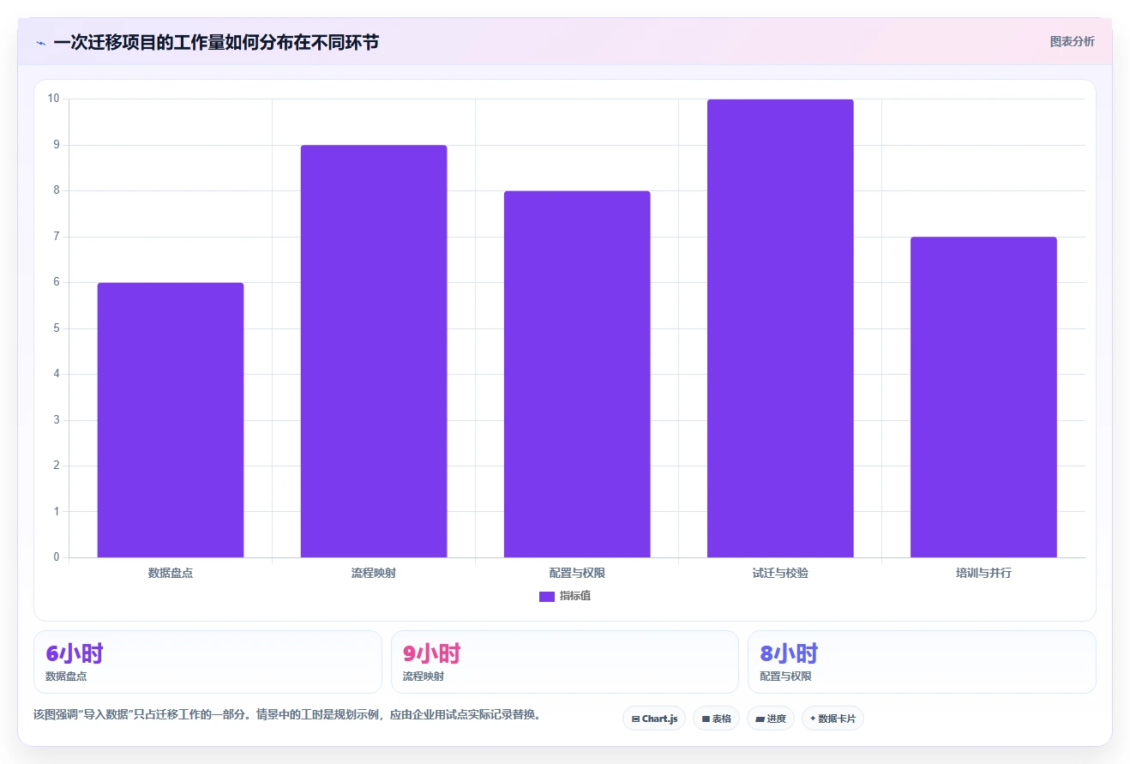
Task: Click the y-axis value 5
Action: pyautogui.click(x=57, y=328)
